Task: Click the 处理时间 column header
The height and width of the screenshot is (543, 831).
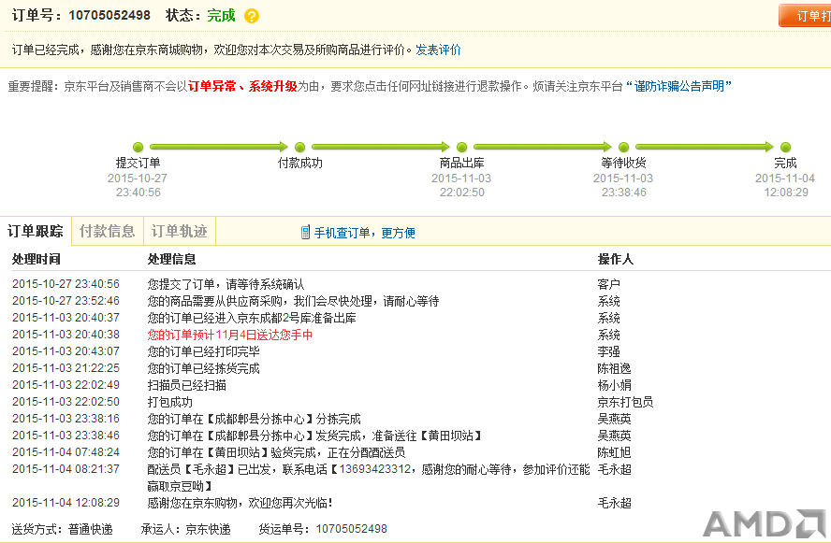Action: [36, 259]
